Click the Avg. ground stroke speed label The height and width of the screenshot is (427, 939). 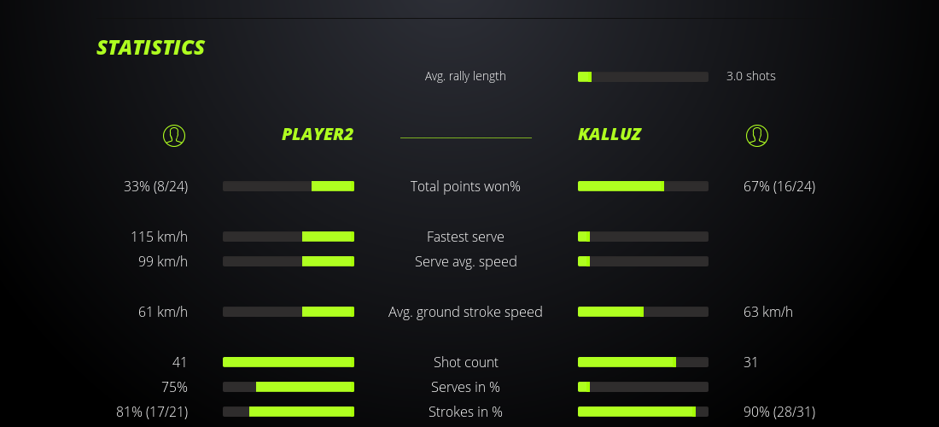465,312
